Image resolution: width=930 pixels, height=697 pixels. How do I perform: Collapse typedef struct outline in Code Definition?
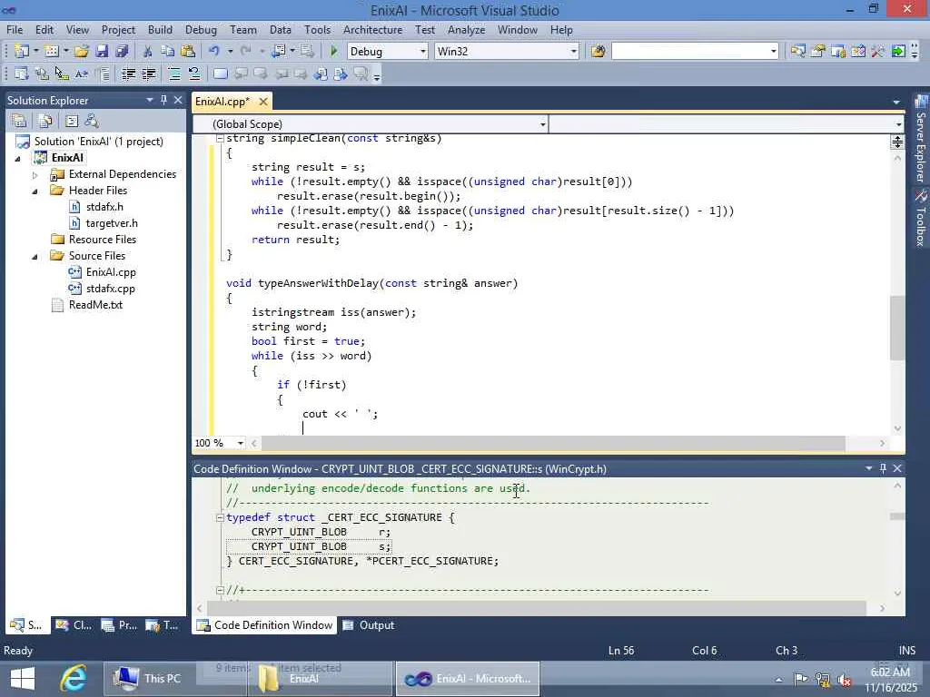click(x=220, y=517)
